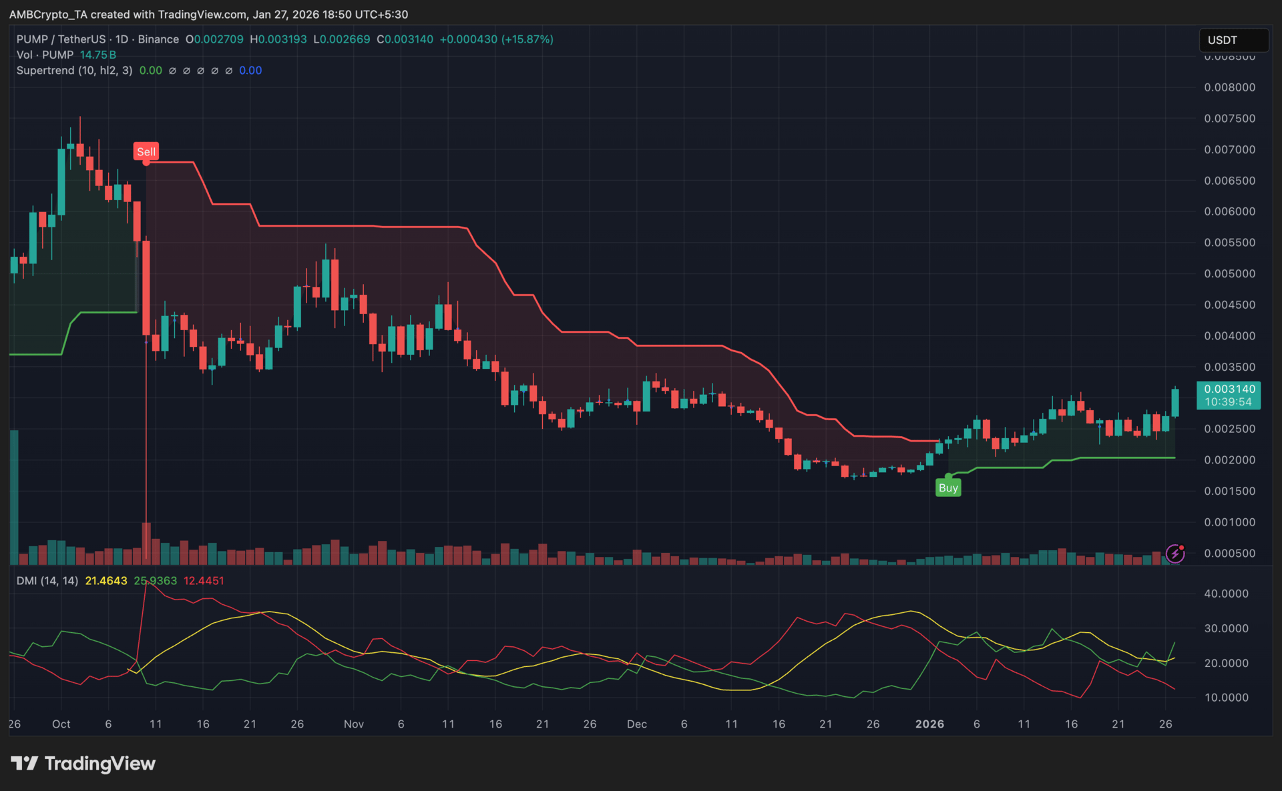This screenshot has height=791, width=1282.
Task: Click the purple lightning bolt icon
Action: click(1174, 554)
